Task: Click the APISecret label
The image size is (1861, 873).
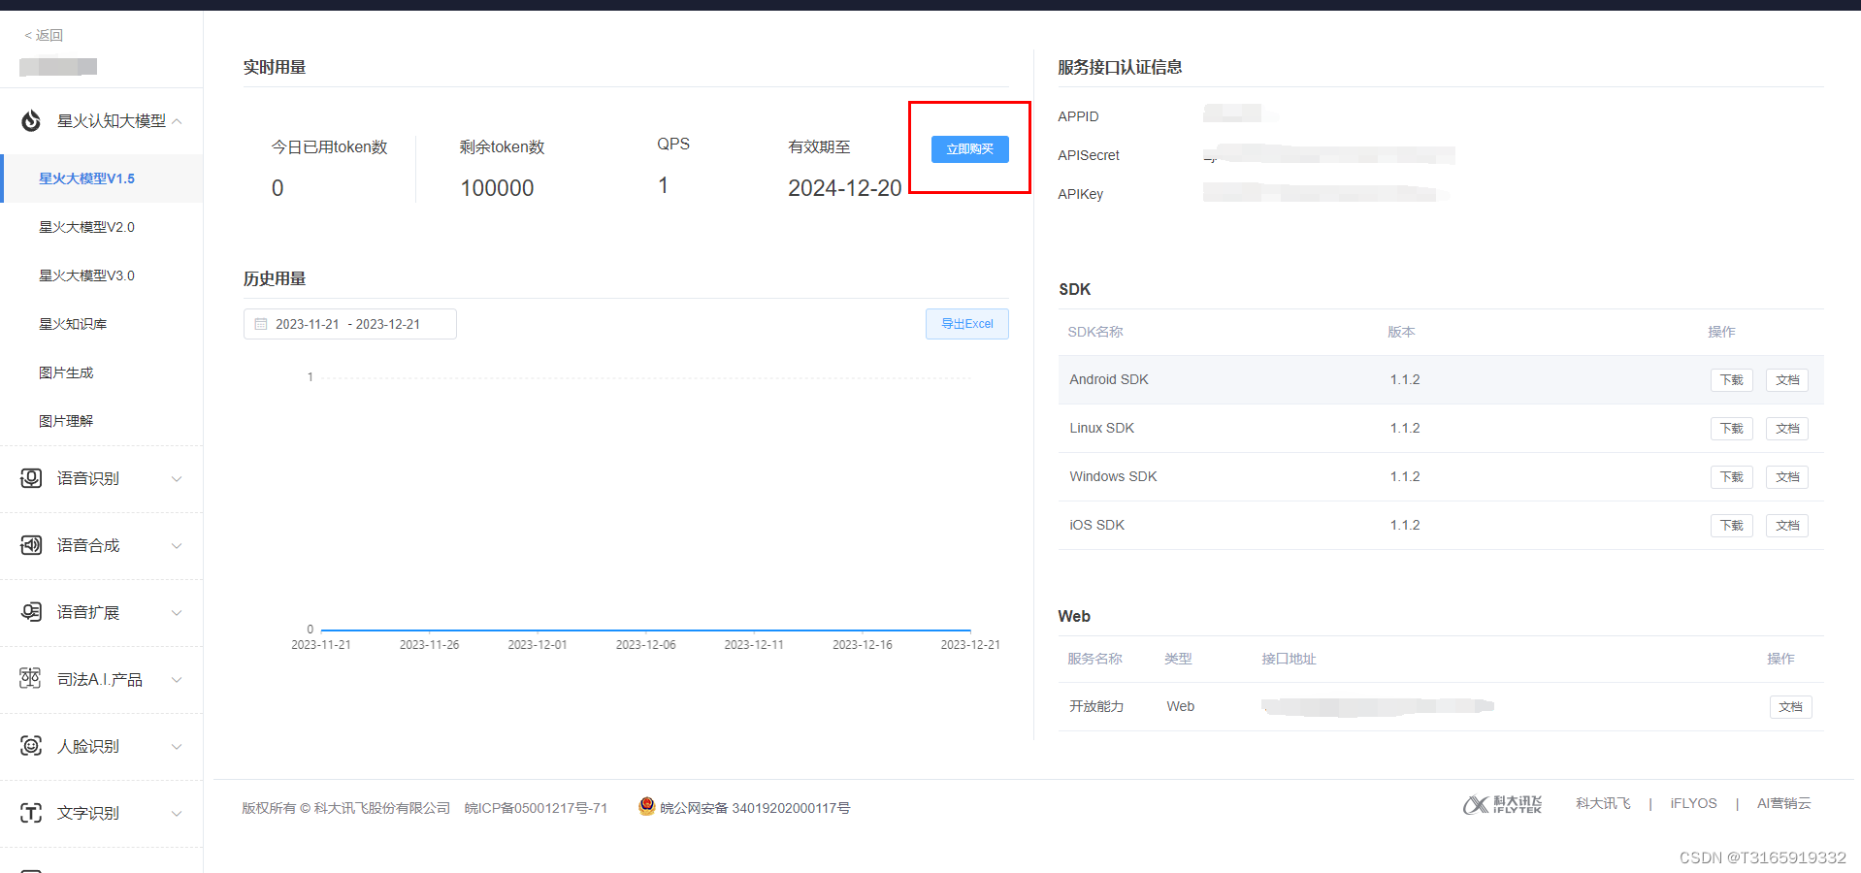Action: [x=1089, y=155]
